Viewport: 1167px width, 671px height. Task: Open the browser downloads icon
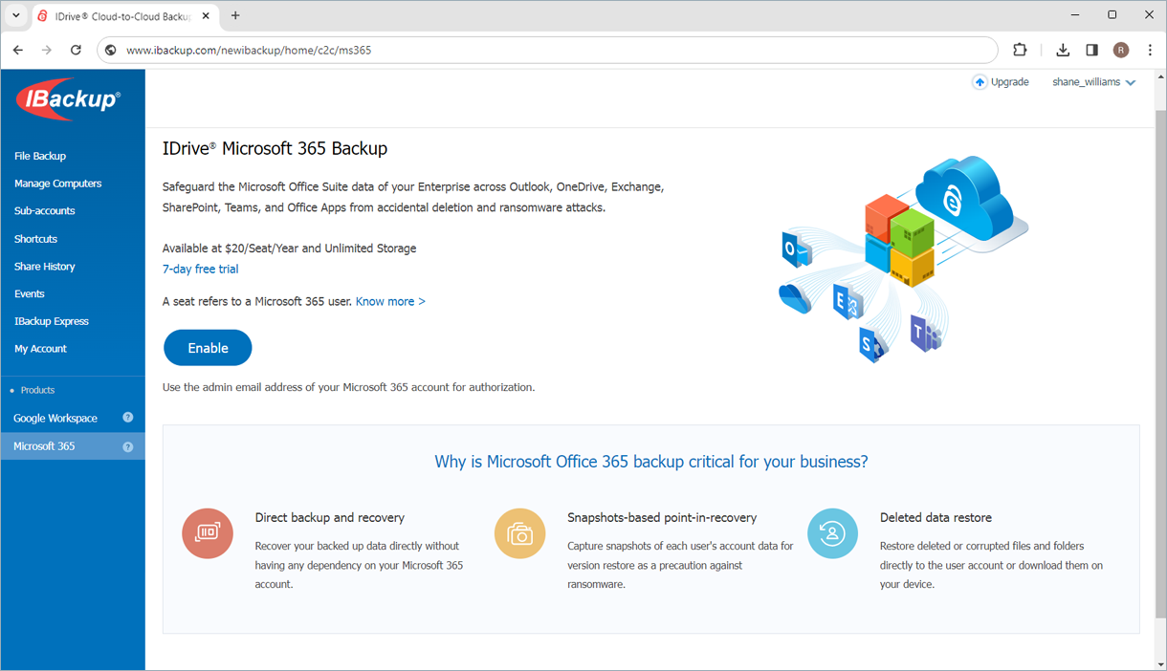[1063, 50]
